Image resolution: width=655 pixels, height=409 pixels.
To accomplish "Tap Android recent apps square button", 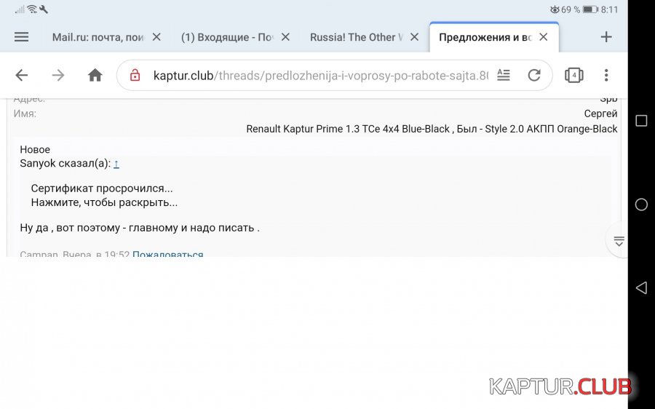I will tap(641, 121).
